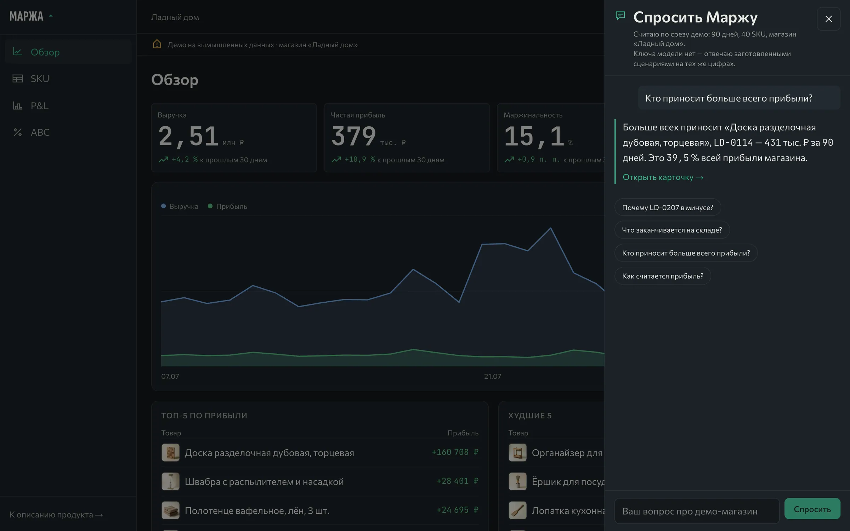Image resolution: width=850 pixels, height=531 pixels.
Task: Click the Спросить button
Action: coord(812,509)
